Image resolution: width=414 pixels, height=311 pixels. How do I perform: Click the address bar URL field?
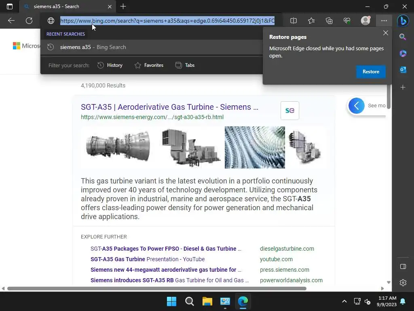click(x=167, y=21)
